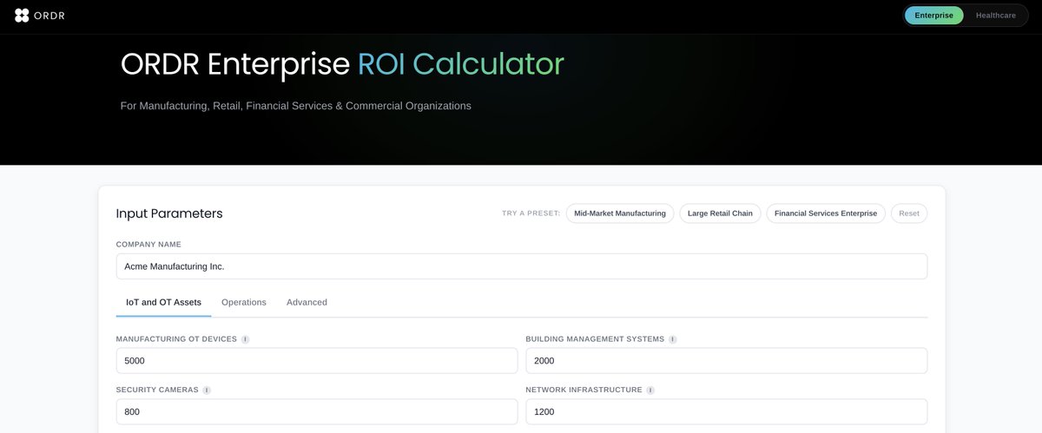Click the Building Management Systems input
1042x433 pixels.
[727, 361]
